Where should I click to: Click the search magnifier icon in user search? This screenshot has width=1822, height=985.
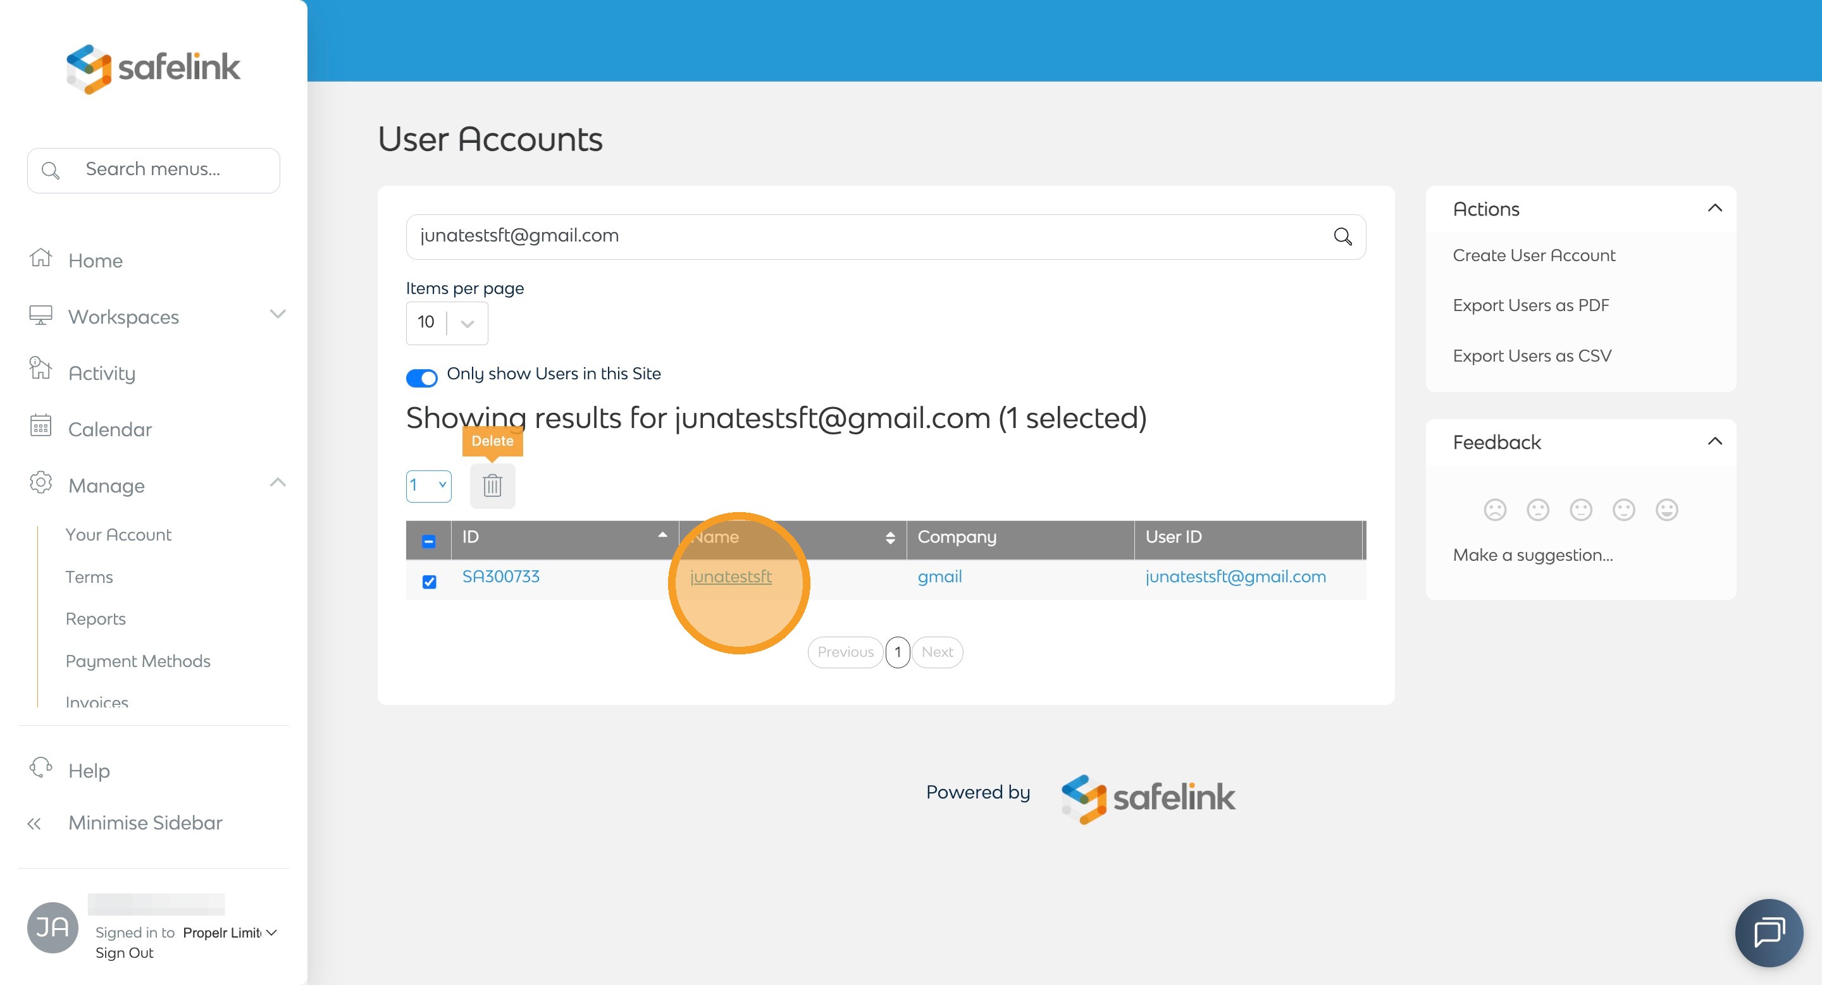pyautogui.click(x=1342, y=236)
